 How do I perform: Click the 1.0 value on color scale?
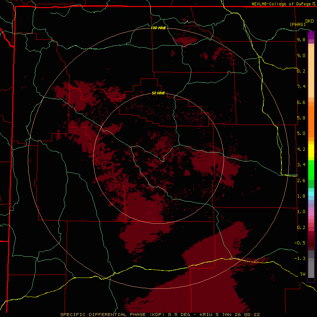click(x=301, y=212)
